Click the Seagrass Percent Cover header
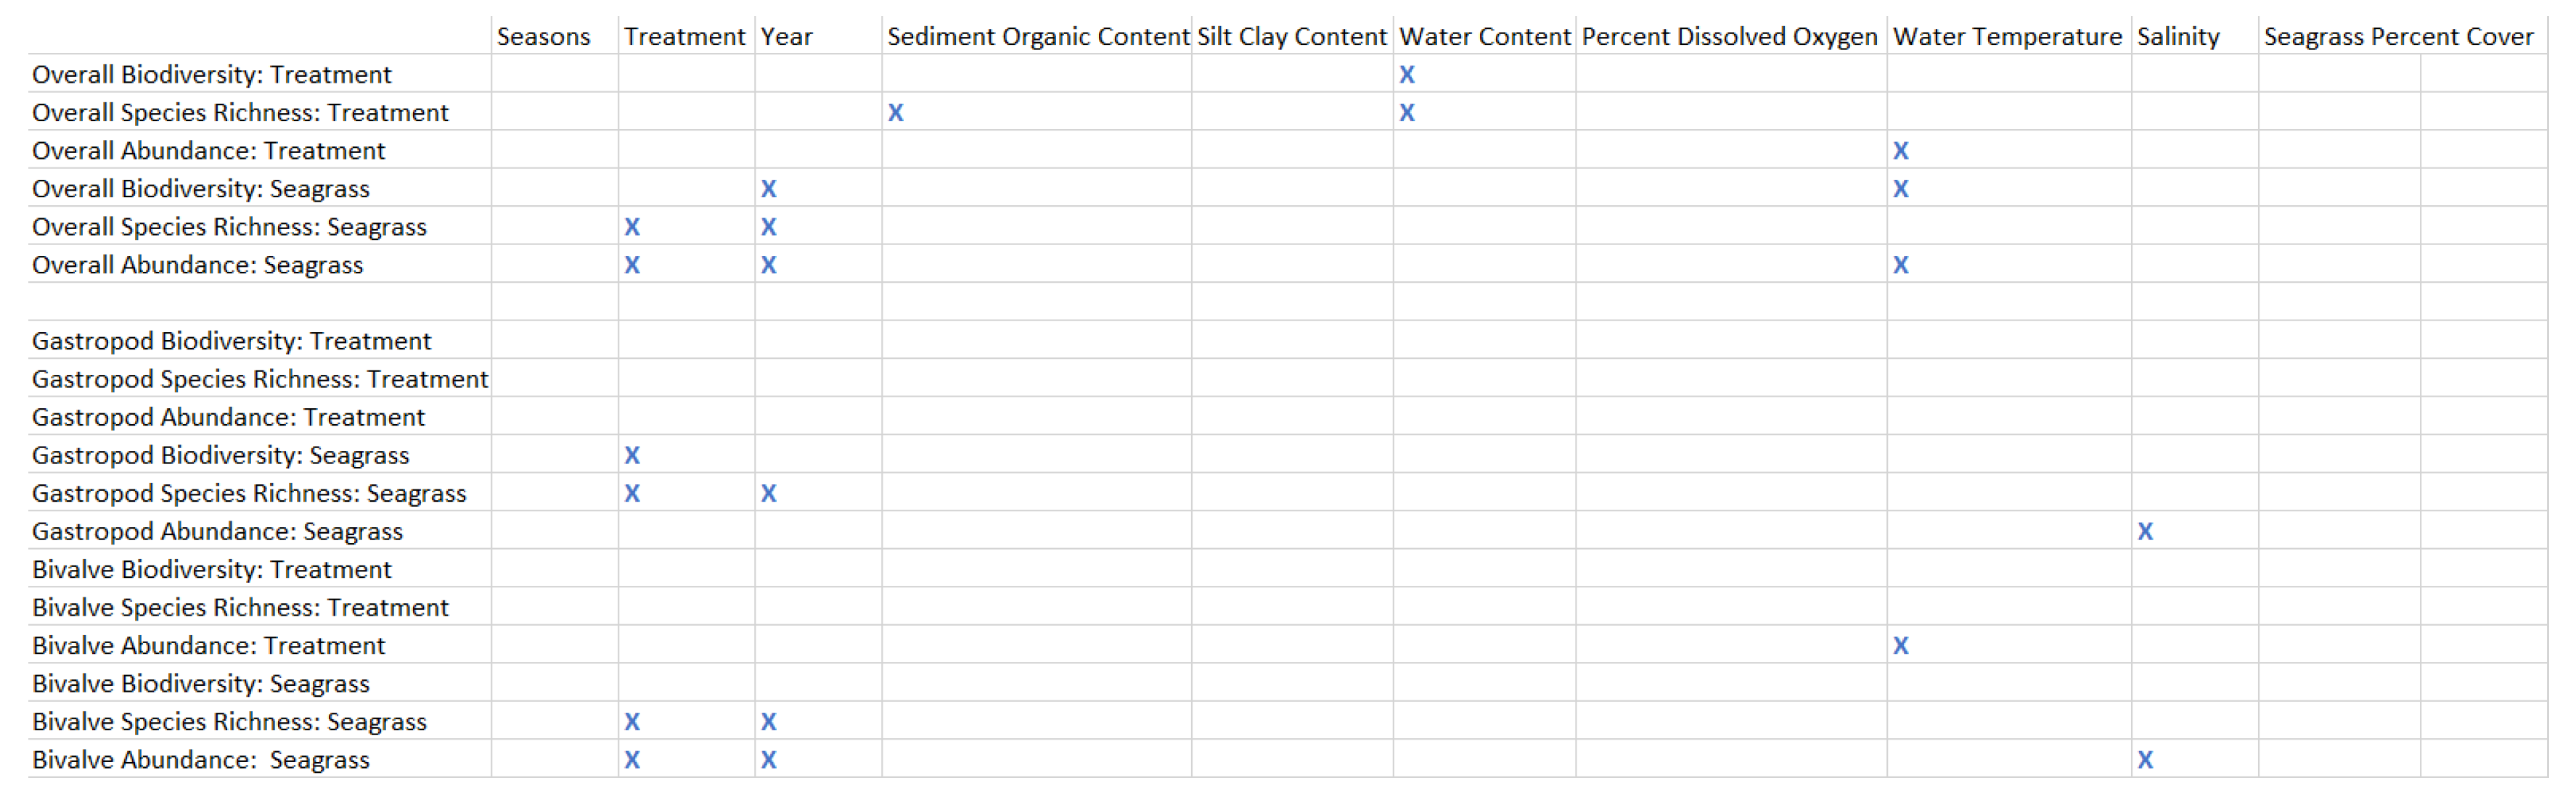The image size is (2576, 799). (x=2398, y=37)
